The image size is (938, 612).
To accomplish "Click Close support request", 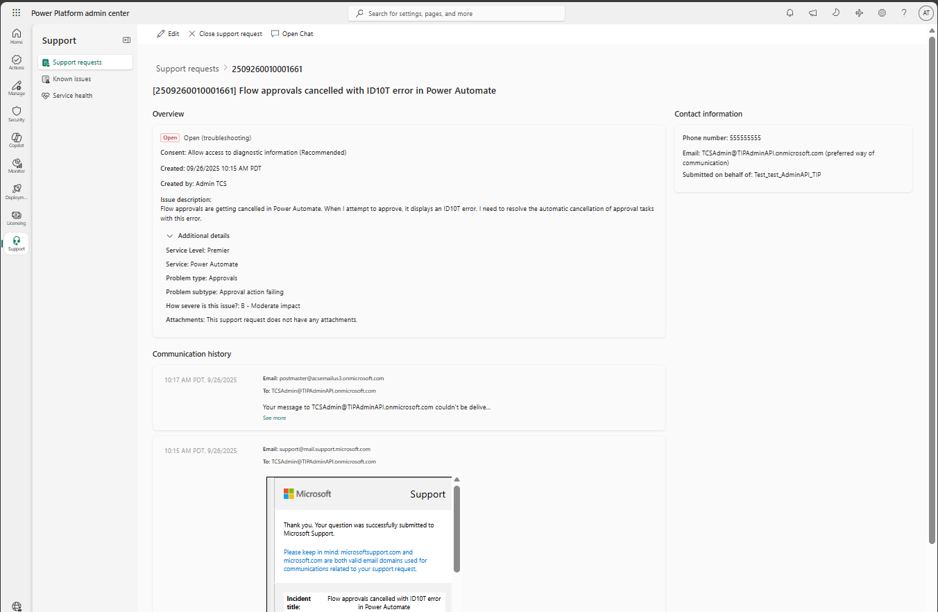I will point(225,33).
